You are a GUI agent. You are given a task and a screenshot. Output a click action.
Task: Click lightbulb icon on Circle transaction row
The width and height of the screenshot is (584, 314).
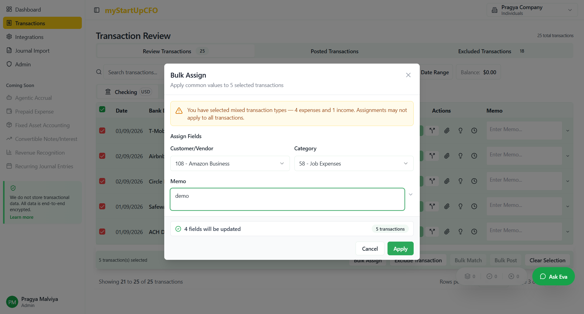pos(461,181)
